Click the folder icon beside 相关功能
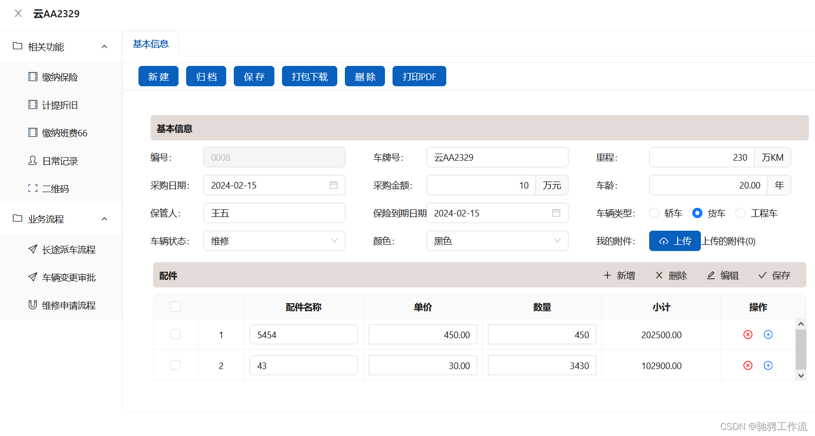The width and height of the screenshot is (815, 436). click(18, 46)
